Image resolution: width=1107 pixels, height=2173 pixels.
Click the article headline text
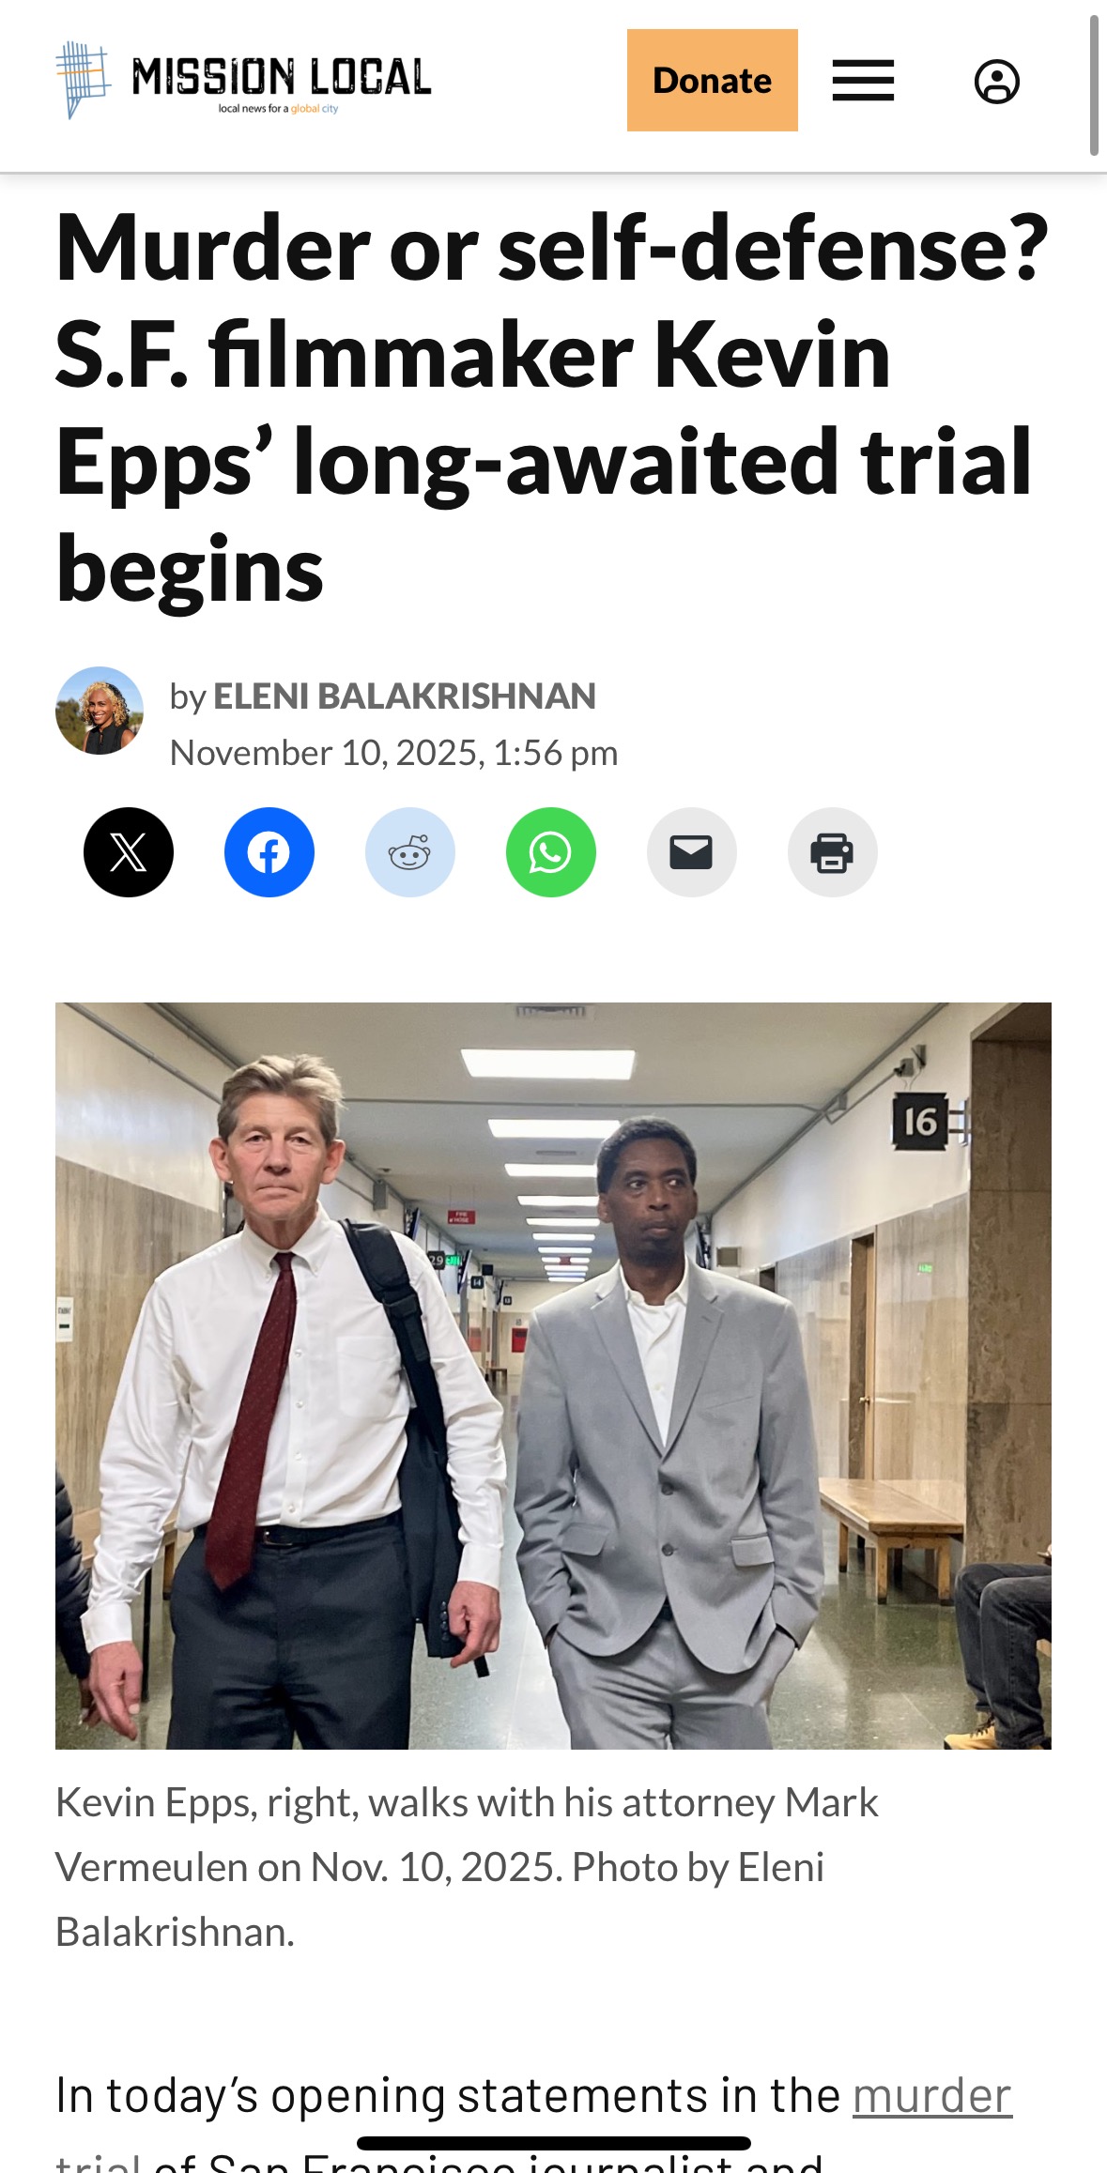pyautogui.click(x=553, y=407)
